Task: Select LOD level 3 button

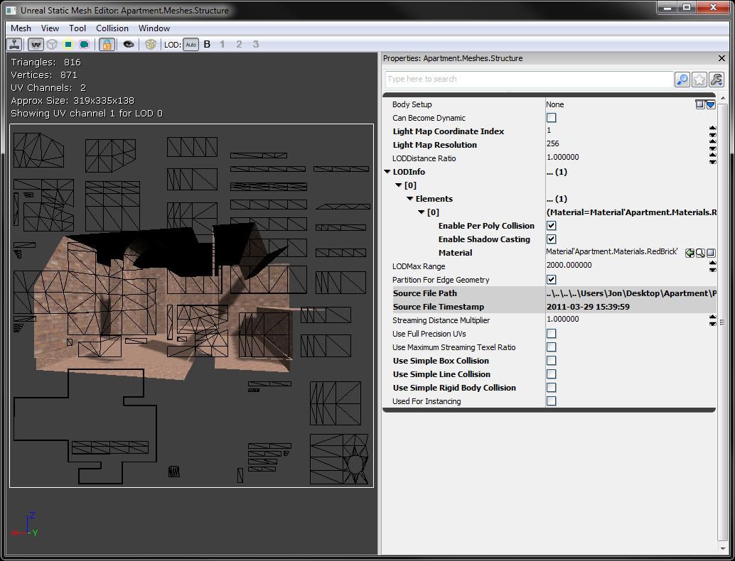Action: 255,45
